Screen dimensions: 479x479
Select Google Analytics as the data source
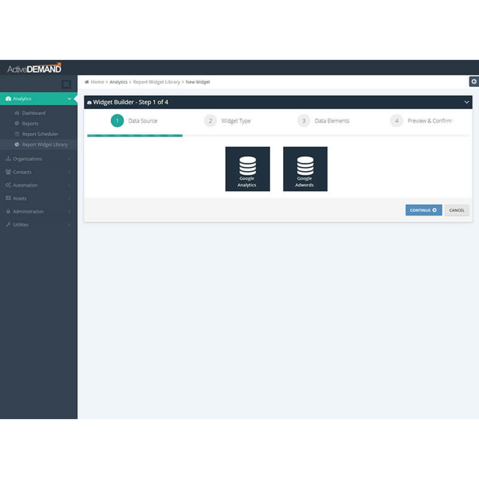coord(247,169)
